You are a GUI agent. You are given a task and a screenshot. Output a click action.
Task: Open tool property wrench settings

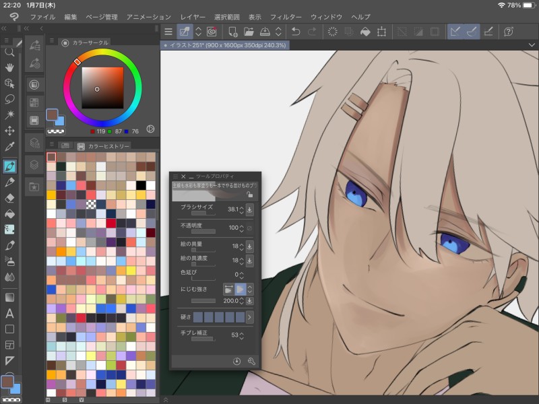251,361
